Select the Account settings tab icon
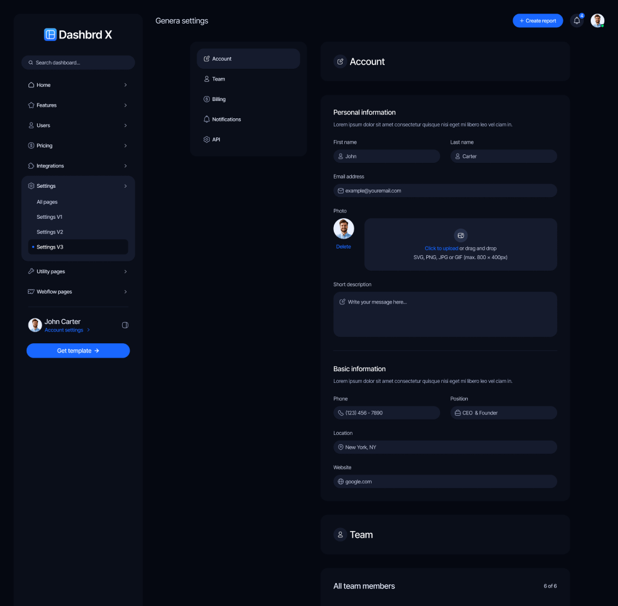 tap(207, 58)
